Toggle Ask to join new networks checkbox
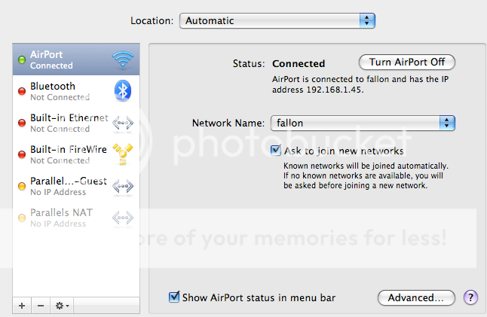 coord(275,150)
